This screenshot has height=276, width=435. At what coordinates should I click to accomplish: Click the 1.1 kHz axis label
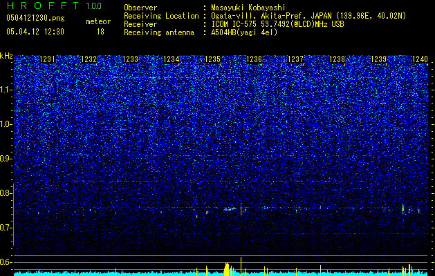click(6, 90)
